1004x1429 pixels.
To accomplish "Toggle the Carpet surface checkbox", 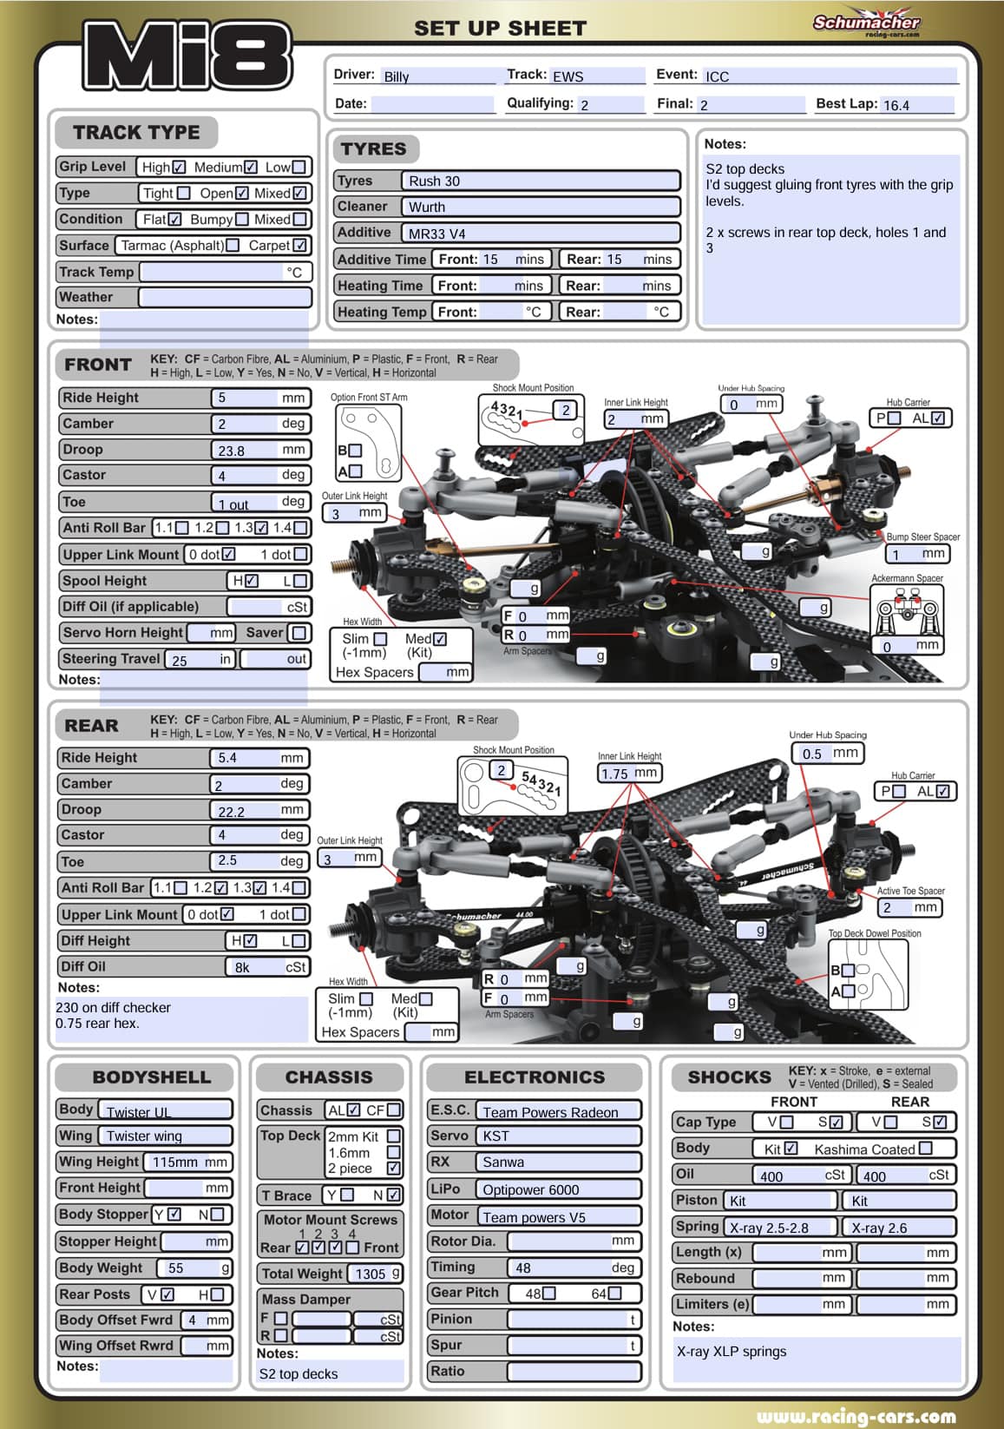I will [x=299, y=246].
